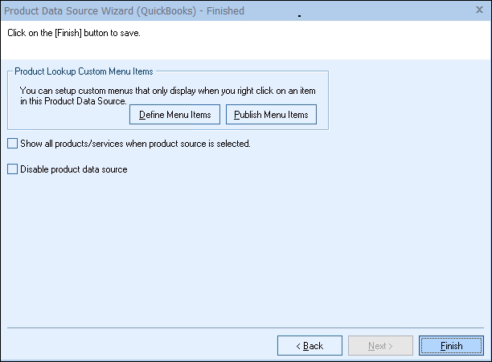Click the right arrow on the Next button
This screenshot has width=492, height=362.
pos(391,346)
